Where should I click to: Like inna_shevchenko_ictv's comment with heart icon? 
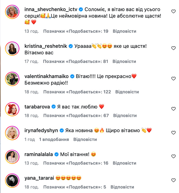173,12
